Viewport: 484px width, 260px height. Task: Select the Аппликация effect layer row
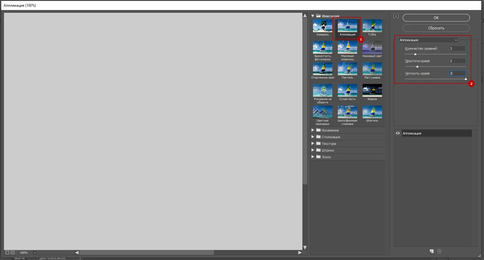tap(433, 133)
